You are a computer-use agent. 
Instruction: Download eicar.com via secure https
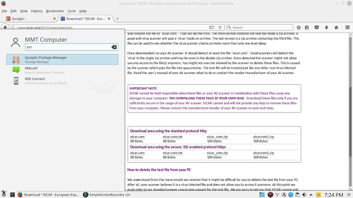point(137,153)
